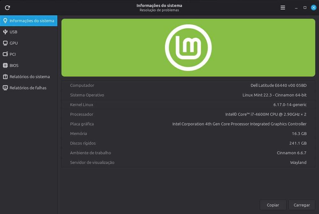Select the value Dell Latitude E6440 v00 05BD
Screen dimensions: 319x214
click(x=278, y=86)
